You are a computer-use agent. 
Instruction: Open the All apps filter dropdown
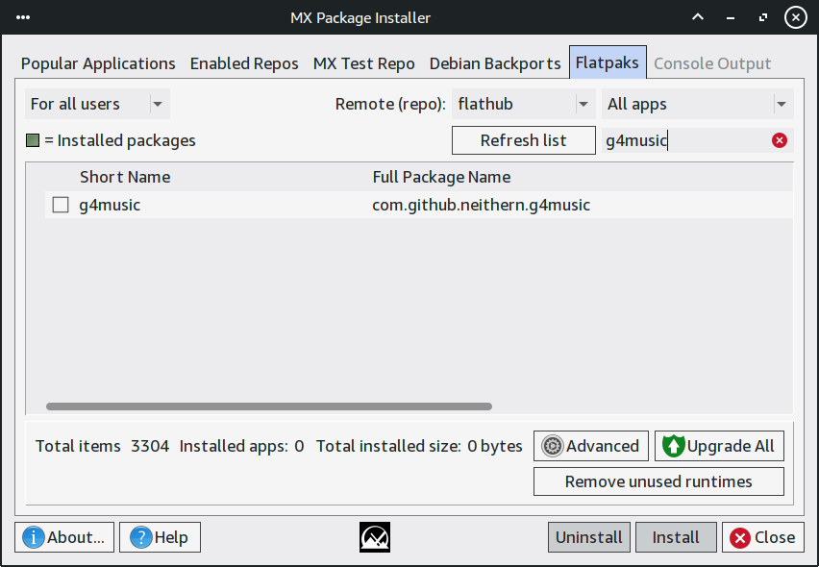click(x=697, y=104)
